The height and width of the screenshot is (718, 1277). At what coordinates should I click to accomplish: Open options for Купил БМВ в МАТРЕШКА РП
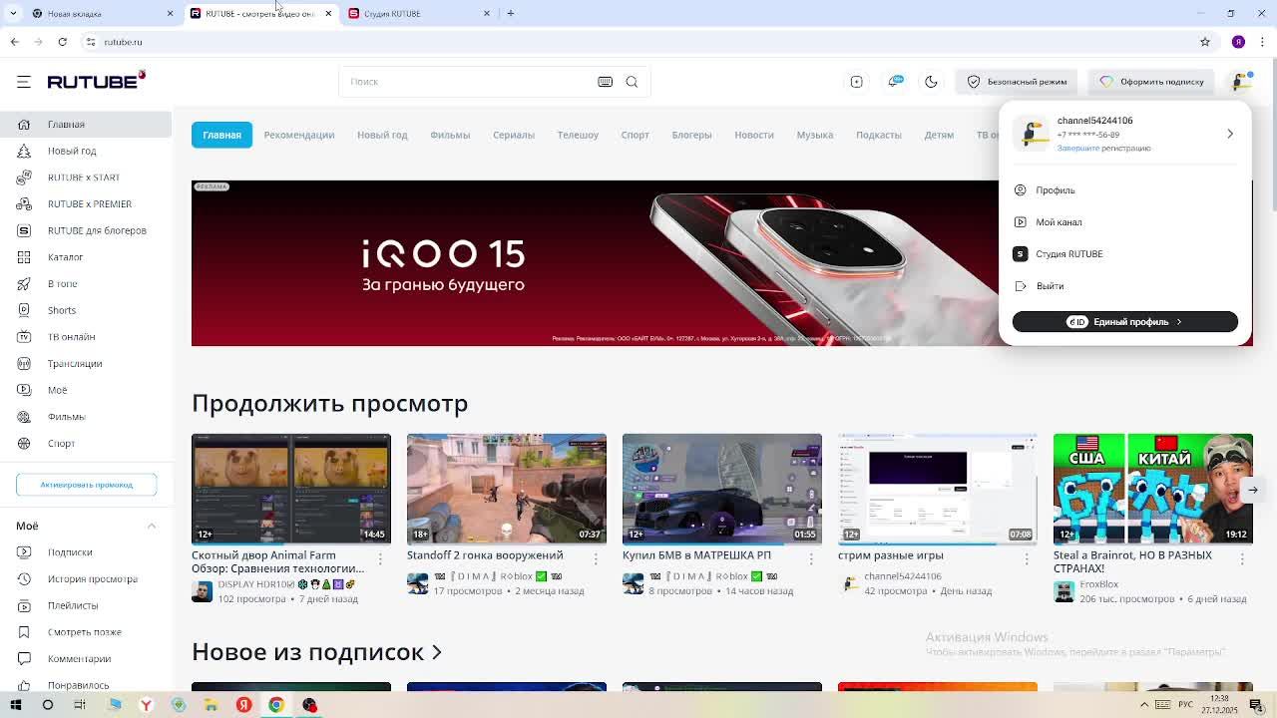pos(811,558)
